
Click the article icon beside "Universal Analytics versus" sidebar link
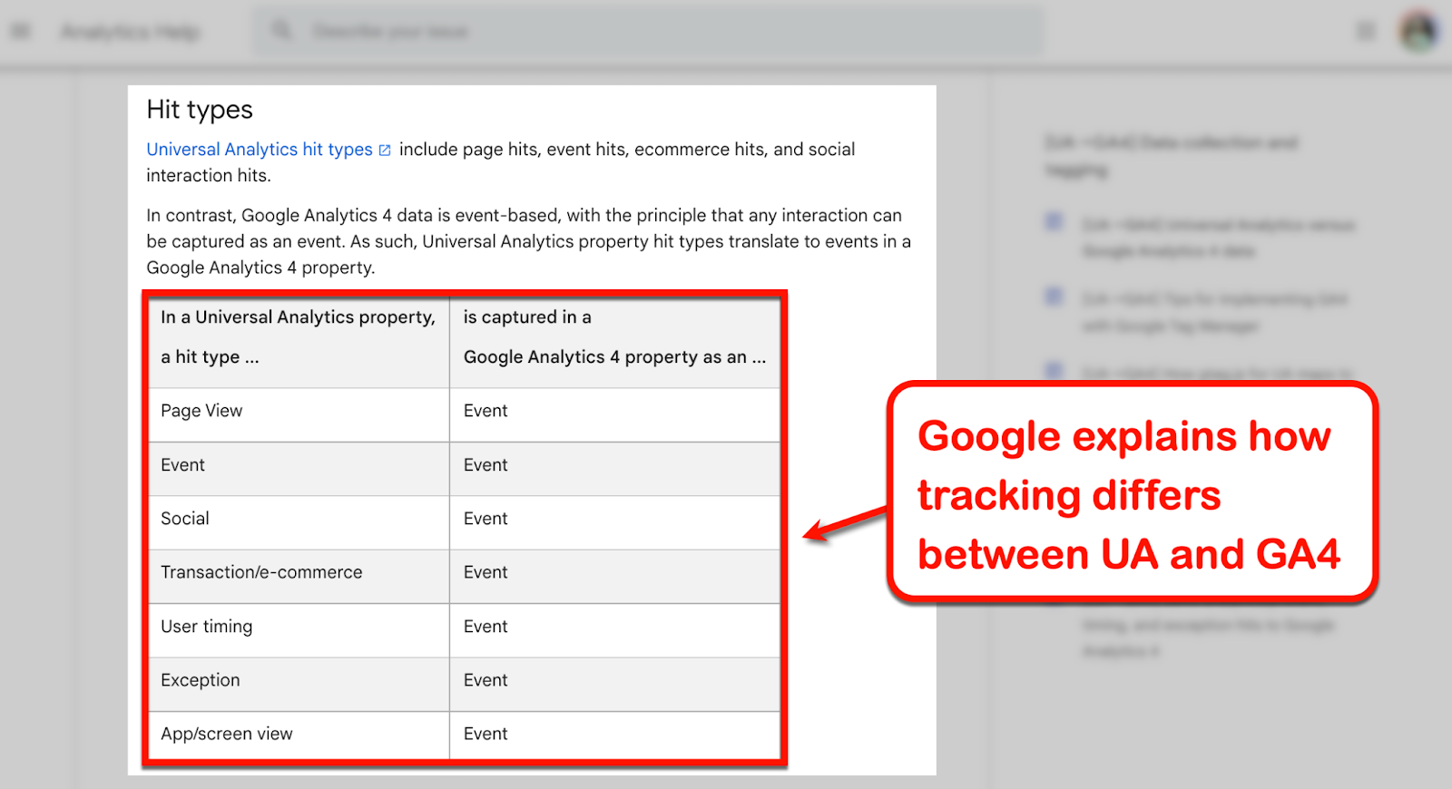(x=1055, y=222)
